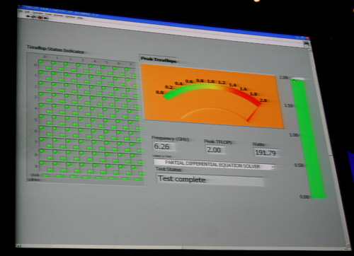This screenshot has width=354, height=256.
Task: Click the round LED at row 0, column 0
Action: (41, 62)
